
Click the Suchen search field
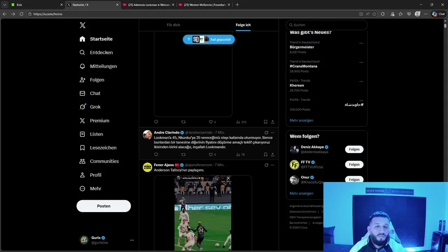(327, 25)
